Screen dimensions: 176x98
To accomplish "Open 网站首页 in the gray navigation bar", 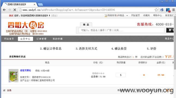I will 9,39.
